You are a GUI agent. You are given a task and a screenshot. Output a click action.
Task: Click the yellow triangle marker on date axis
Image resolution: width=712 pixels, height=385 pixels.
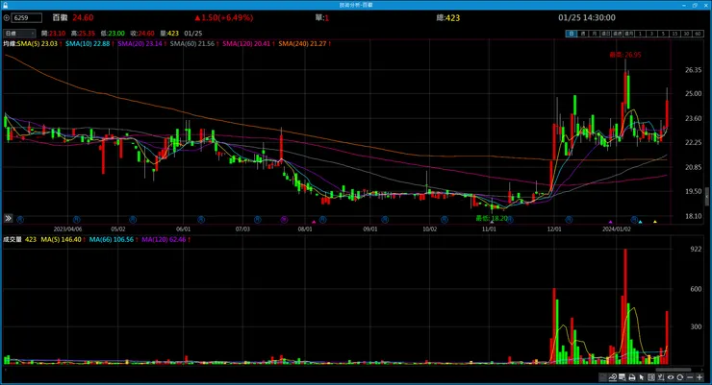click(655, 222)
